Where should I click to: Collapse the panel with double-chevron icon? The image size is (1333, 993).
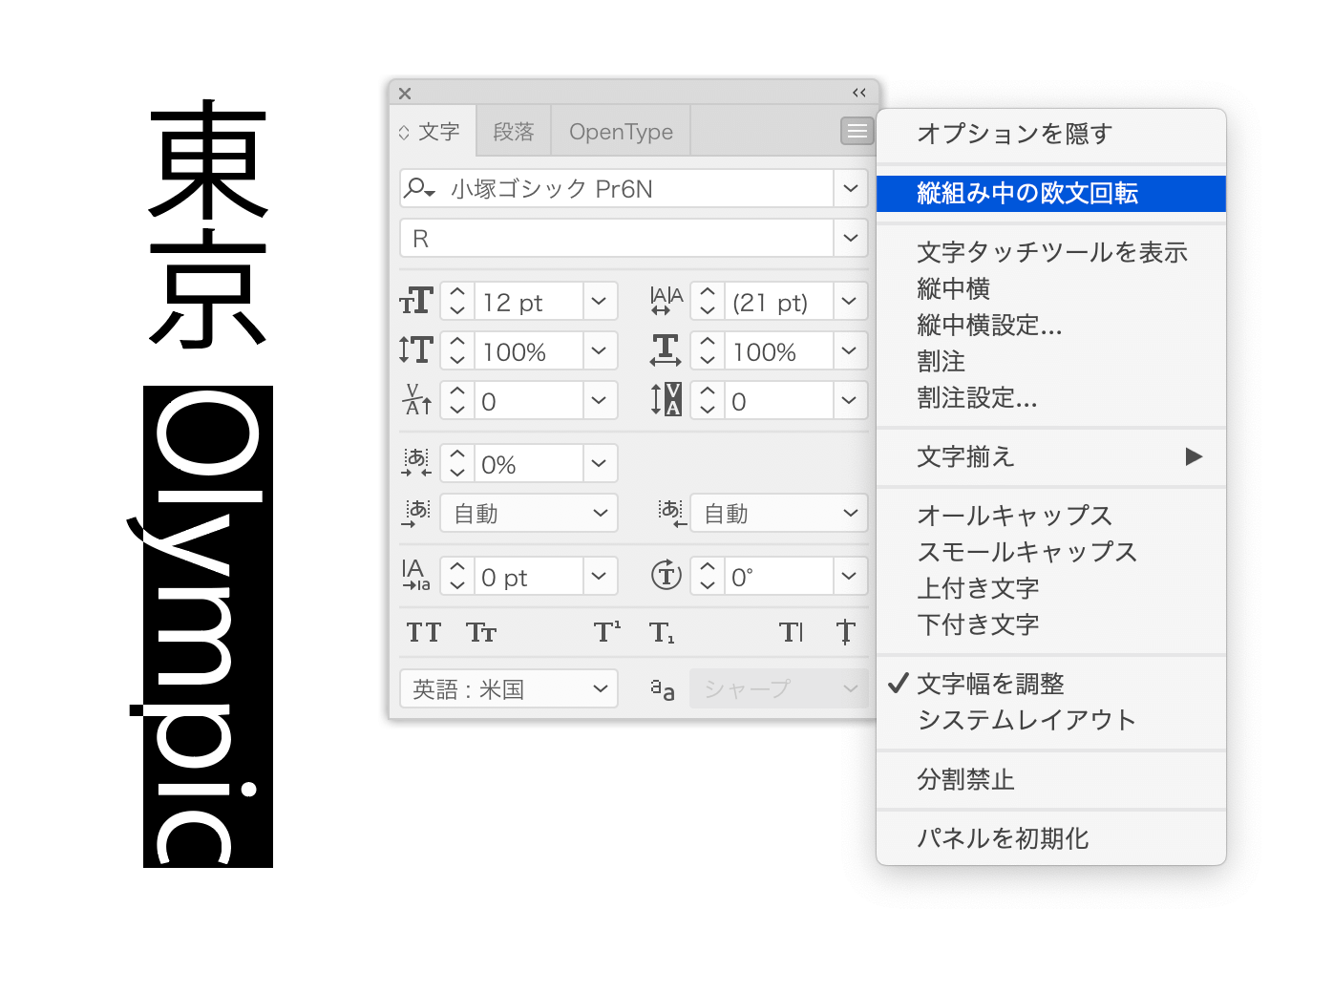tap(859, 93)
